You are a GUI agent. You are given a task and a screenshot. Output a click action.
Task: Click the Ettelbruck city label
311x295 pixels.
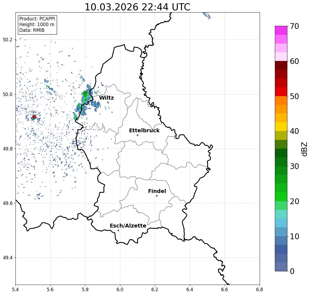tap(144, 130)
